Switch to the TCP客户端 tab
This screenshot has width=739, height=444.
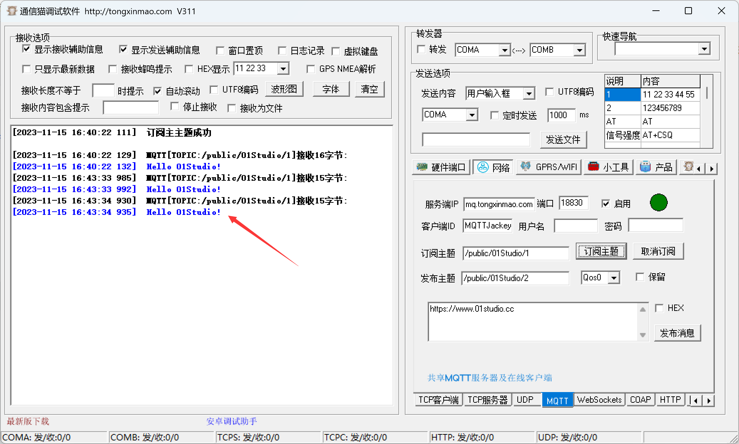(x=438, y=400)
